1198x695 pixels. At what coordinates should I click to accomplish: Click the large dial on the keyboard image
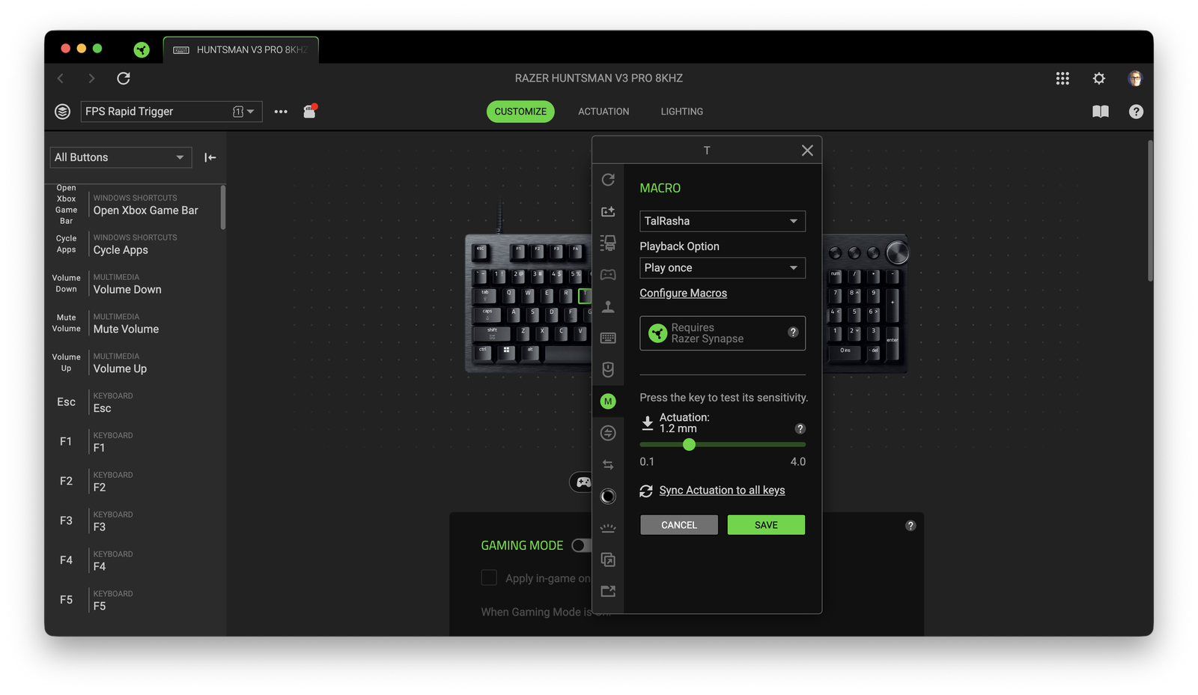897,253
